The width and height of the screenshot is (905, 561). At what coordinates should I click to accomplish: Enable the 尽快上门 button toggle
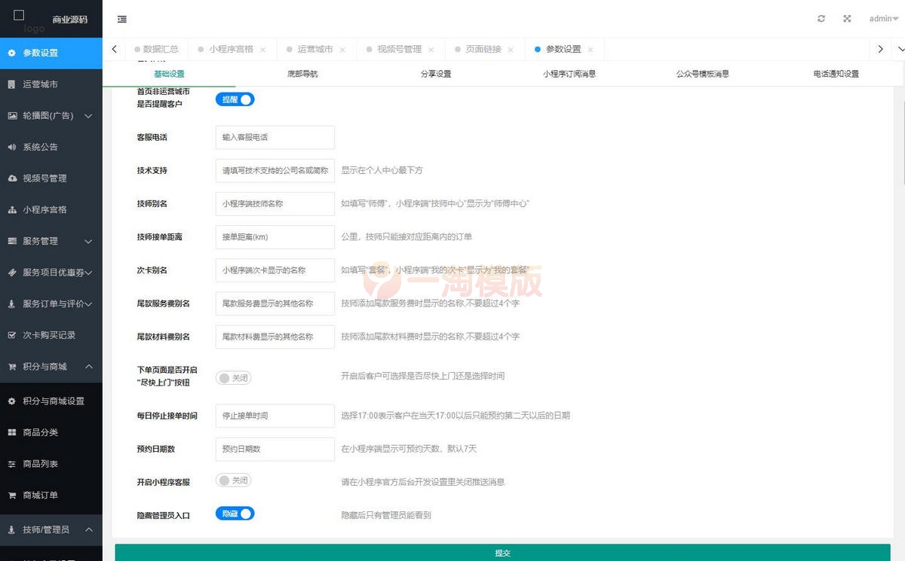tap(233, 377)
